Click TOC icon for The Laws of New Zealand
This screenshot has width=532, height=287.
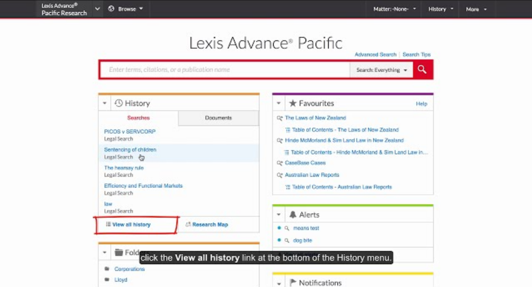288,130
